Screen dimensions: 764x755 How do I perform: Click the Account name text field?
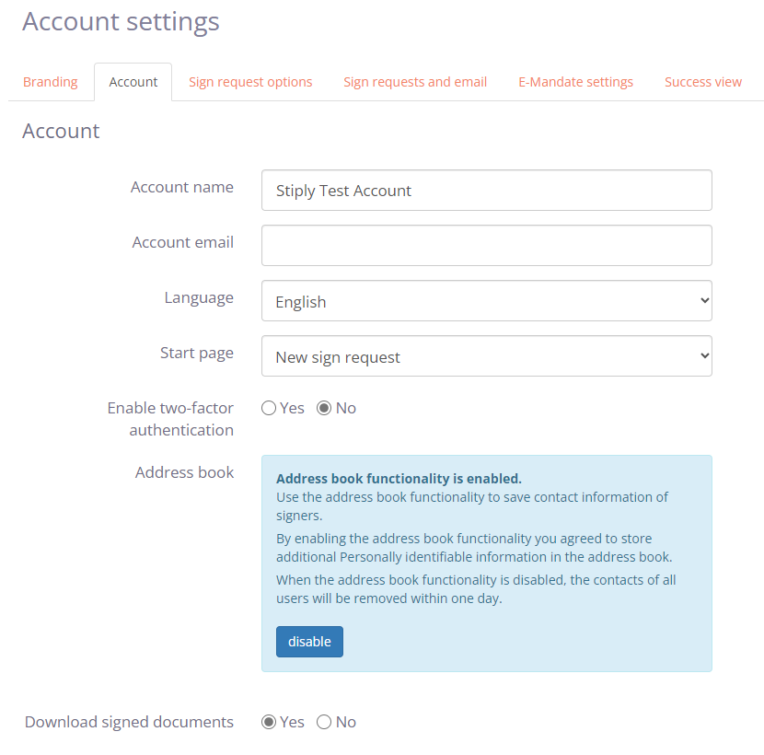coord(486,191)
